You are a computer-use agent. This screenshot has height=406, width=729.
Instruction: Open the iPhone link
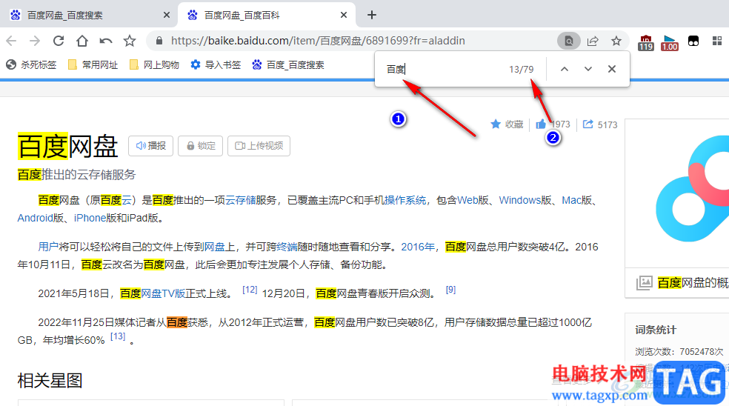(x=90, y=218)
